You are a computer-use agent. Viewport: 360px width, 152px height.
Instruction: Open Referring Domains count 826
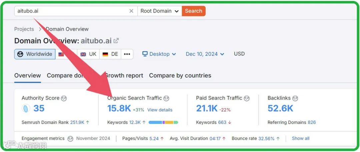[312, 122]
